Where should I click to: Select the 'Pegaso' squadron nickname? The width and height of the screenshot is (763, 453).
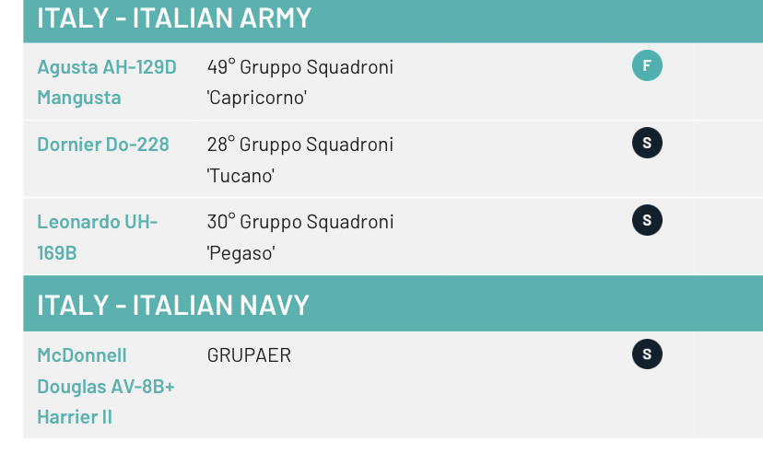point(241,252)
